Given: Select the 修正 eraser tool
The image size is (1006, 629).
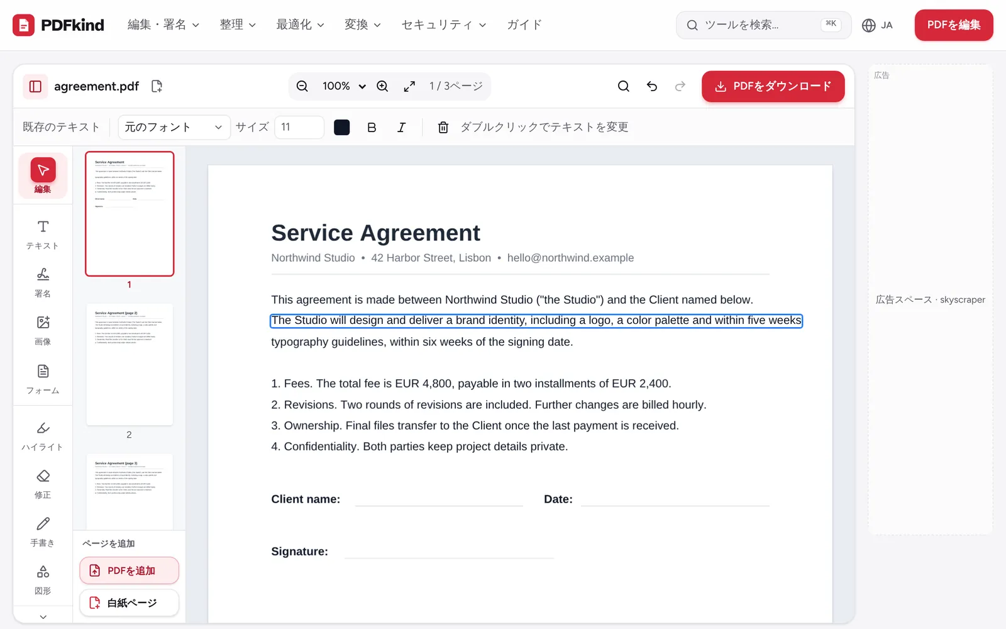Looking at the screenshot, I should point(43,484).
